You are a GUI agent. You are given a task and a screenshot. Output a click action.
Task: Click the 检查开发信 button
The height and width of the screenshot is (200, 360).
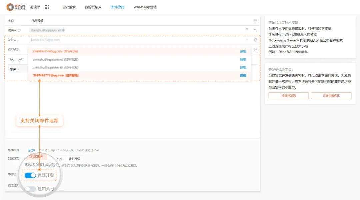289,96
